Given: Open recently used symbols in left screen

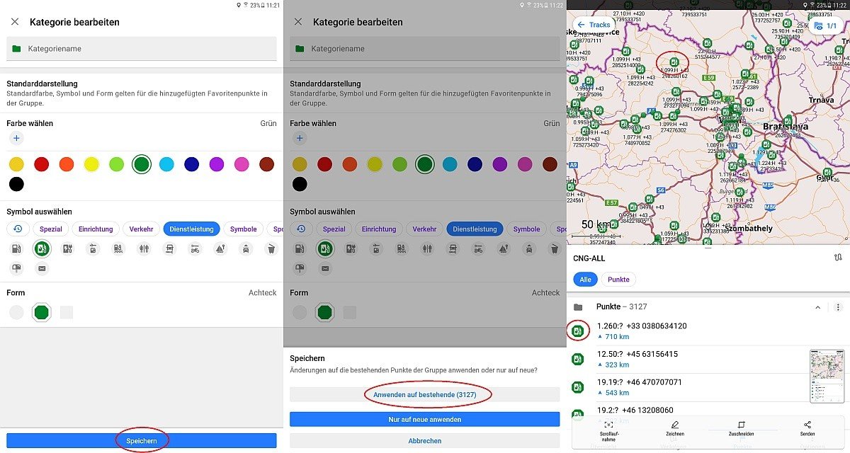Looking at the screenshot, I should pos(18,229).
